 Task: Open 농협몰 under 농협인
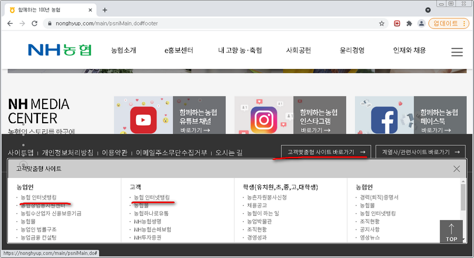pos(367,205)
